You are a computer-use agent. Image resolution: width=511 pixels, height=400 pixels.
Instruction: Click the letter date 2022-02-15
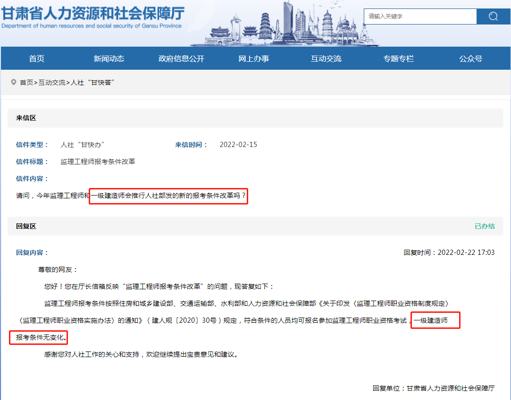238,145
